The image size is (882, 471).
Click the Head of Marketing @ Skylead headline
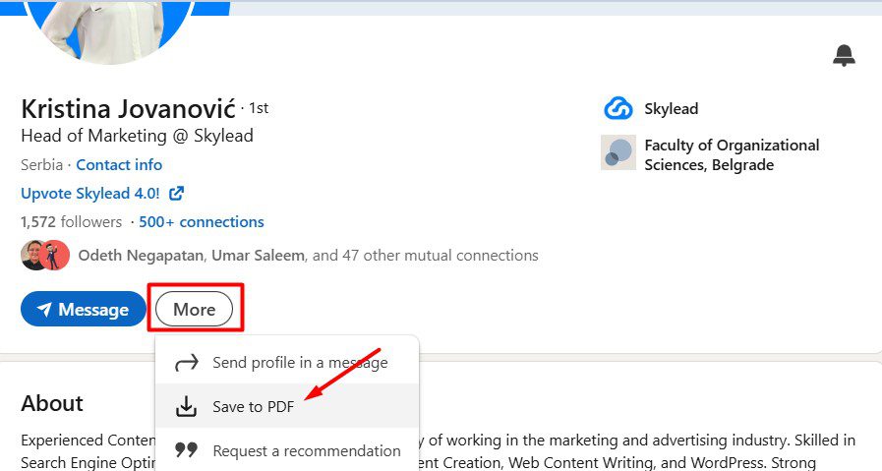tap(138, 136)
